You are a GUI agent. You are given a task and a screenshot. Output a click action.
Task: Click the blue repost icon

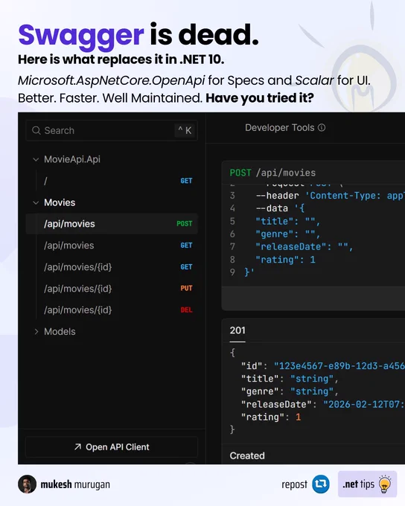click(321, 484)
